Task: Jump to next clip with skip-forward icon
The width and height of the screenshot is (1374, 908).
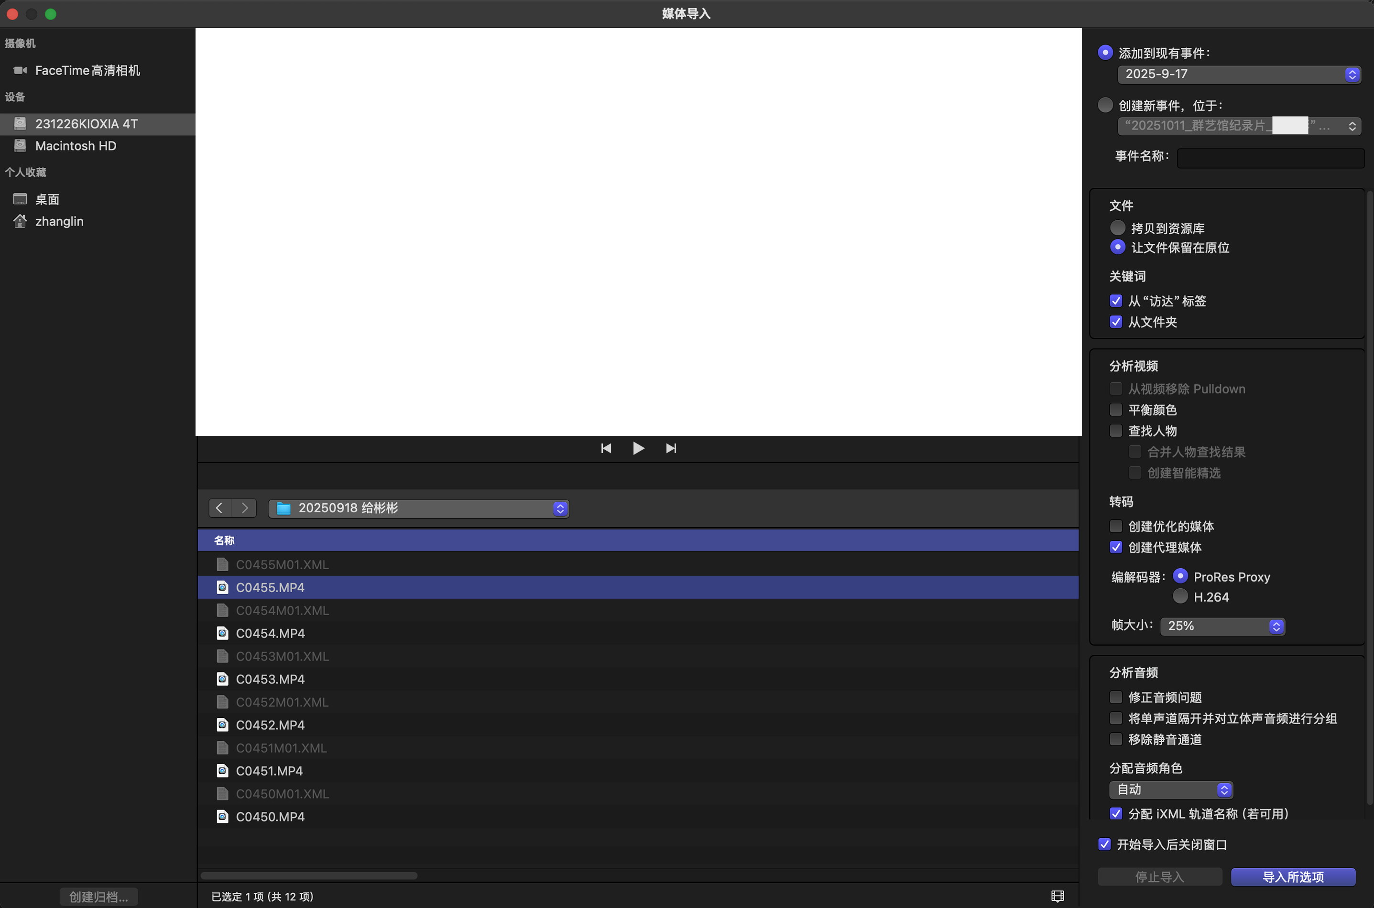Action: pos(671,448)
